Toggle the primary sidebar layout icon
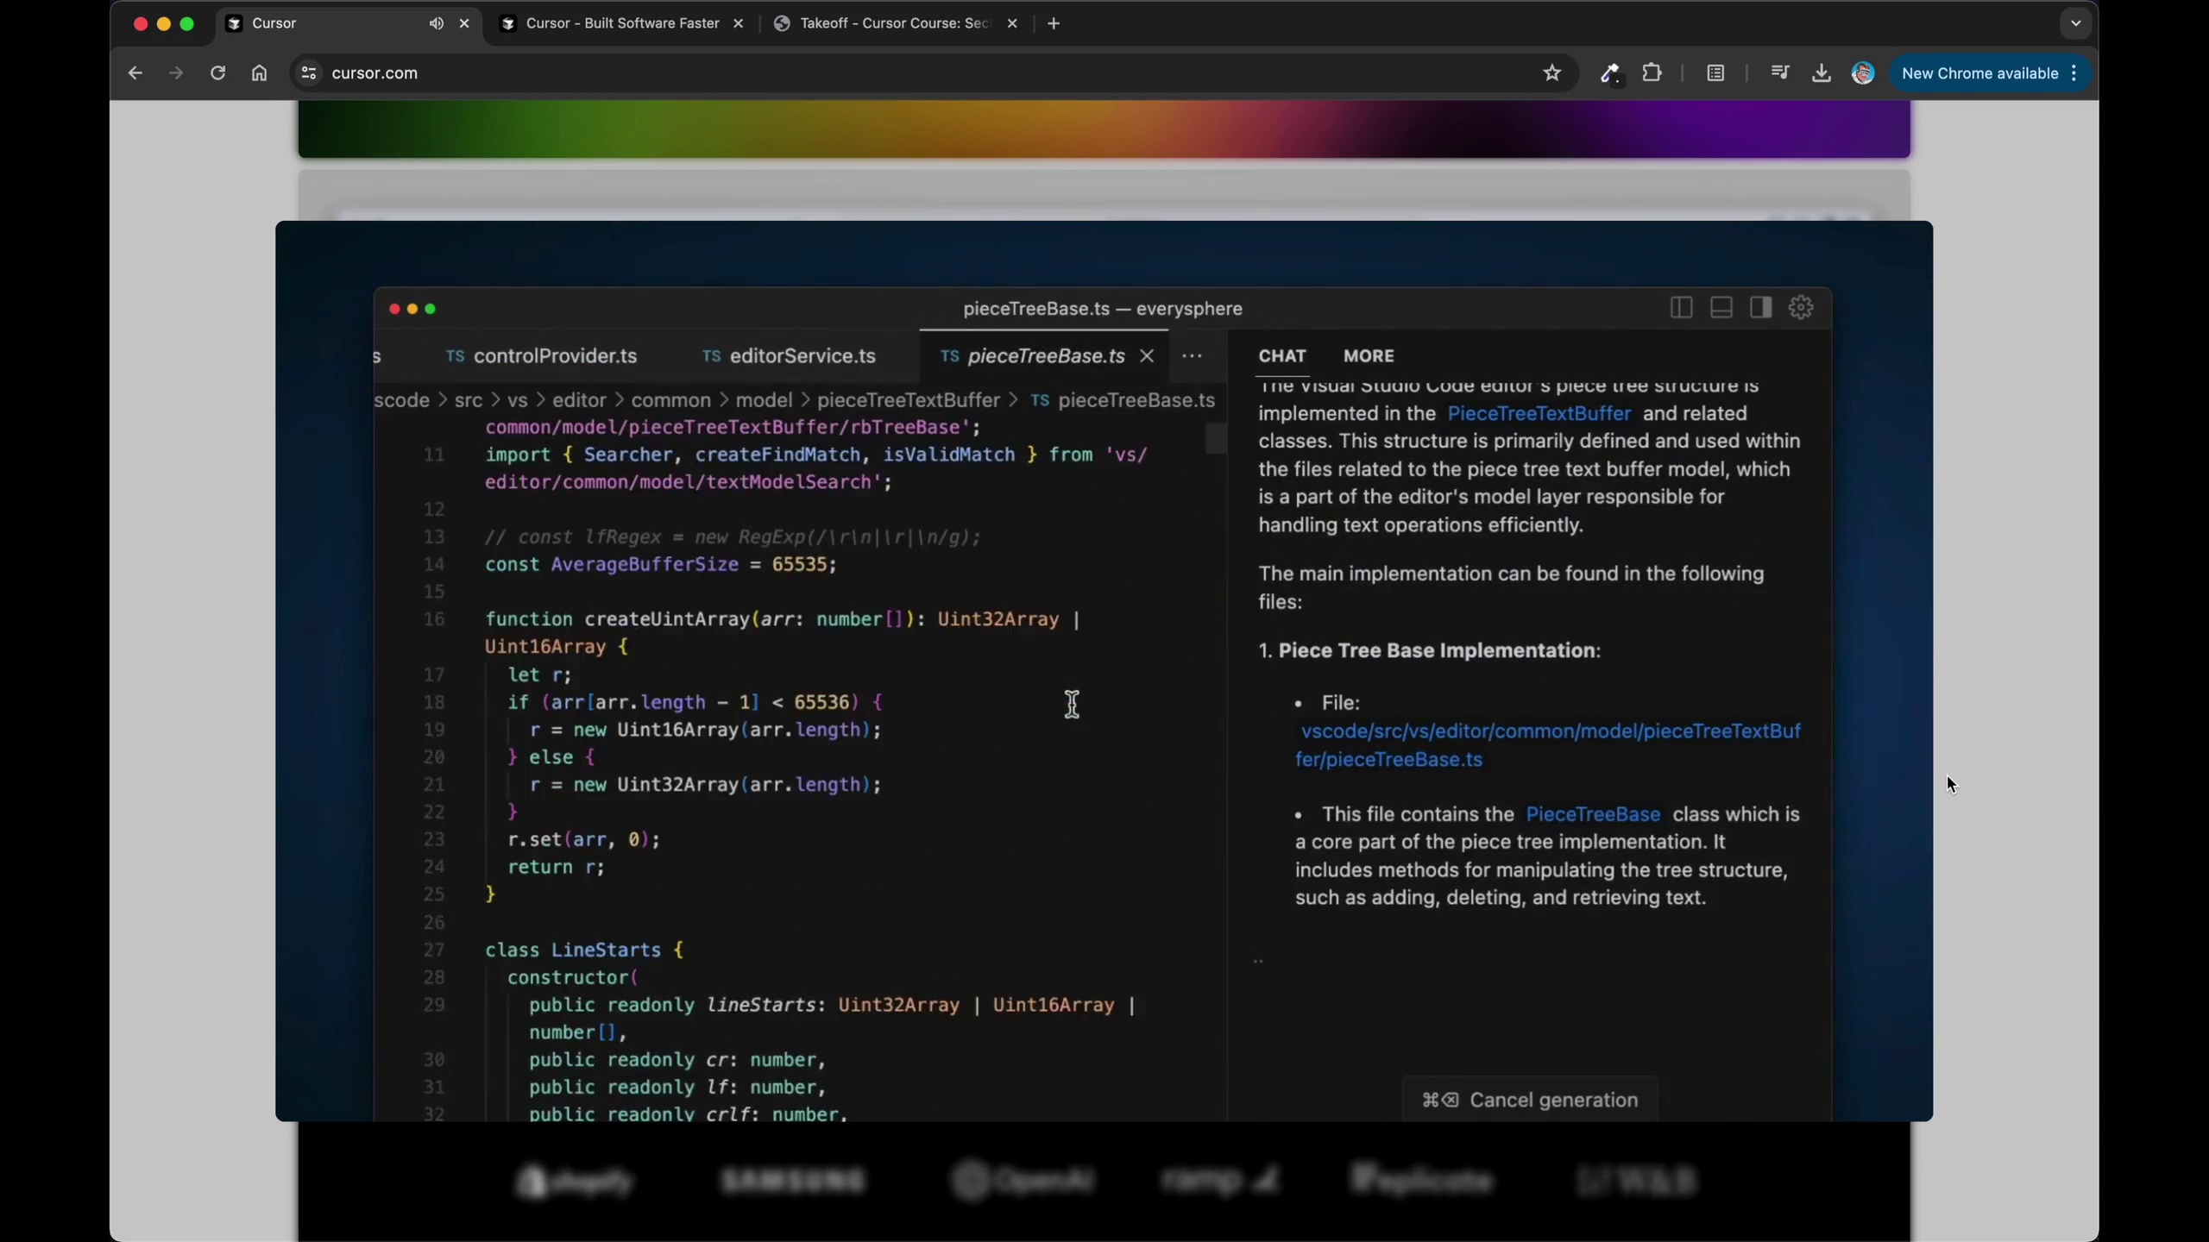Image resolution: width=2209 pixels, height=1242 pixels. [1681, 308]
